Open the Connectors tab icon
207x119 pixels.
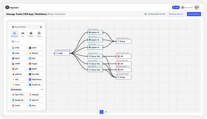tap(14, 34)
